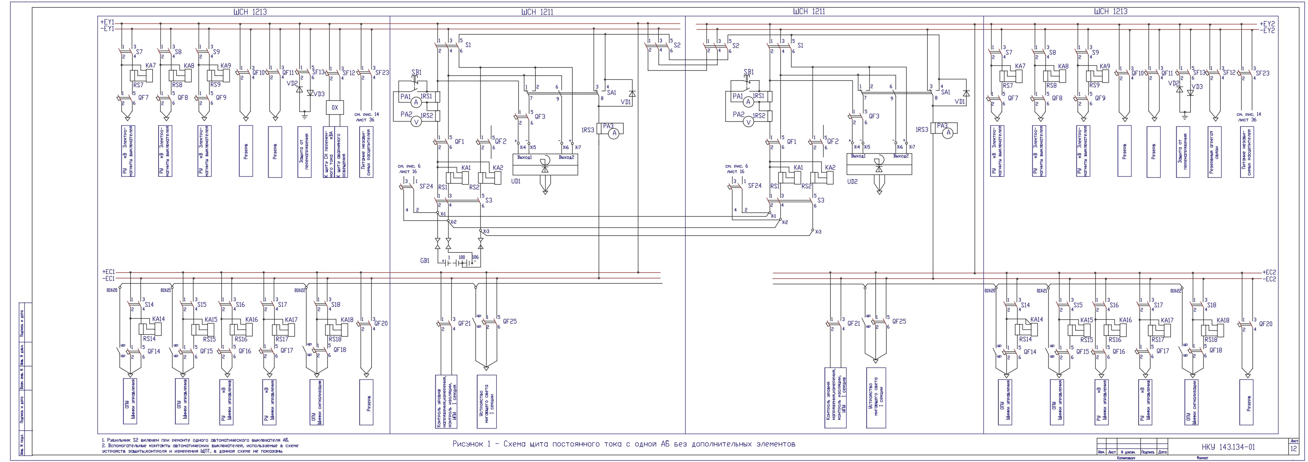Viewport: 1308px width, 462px height.
Task: Click the GB1 battery label
Action: pos(425,260)
